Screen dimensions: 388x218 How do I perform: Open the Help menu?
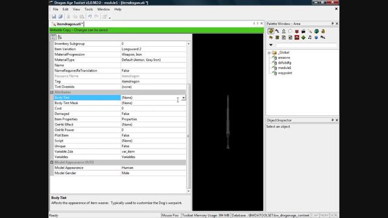coord(118,9)
